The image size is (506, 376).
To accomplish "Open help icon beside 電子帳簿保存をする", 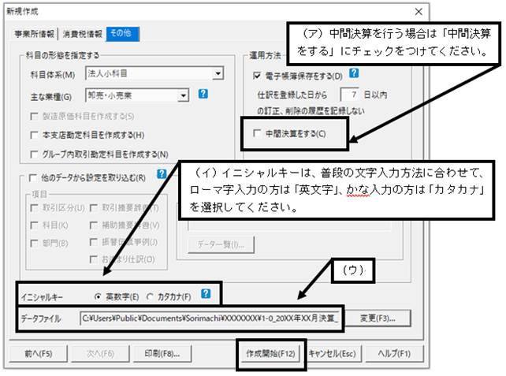I will tap(354, 73).
